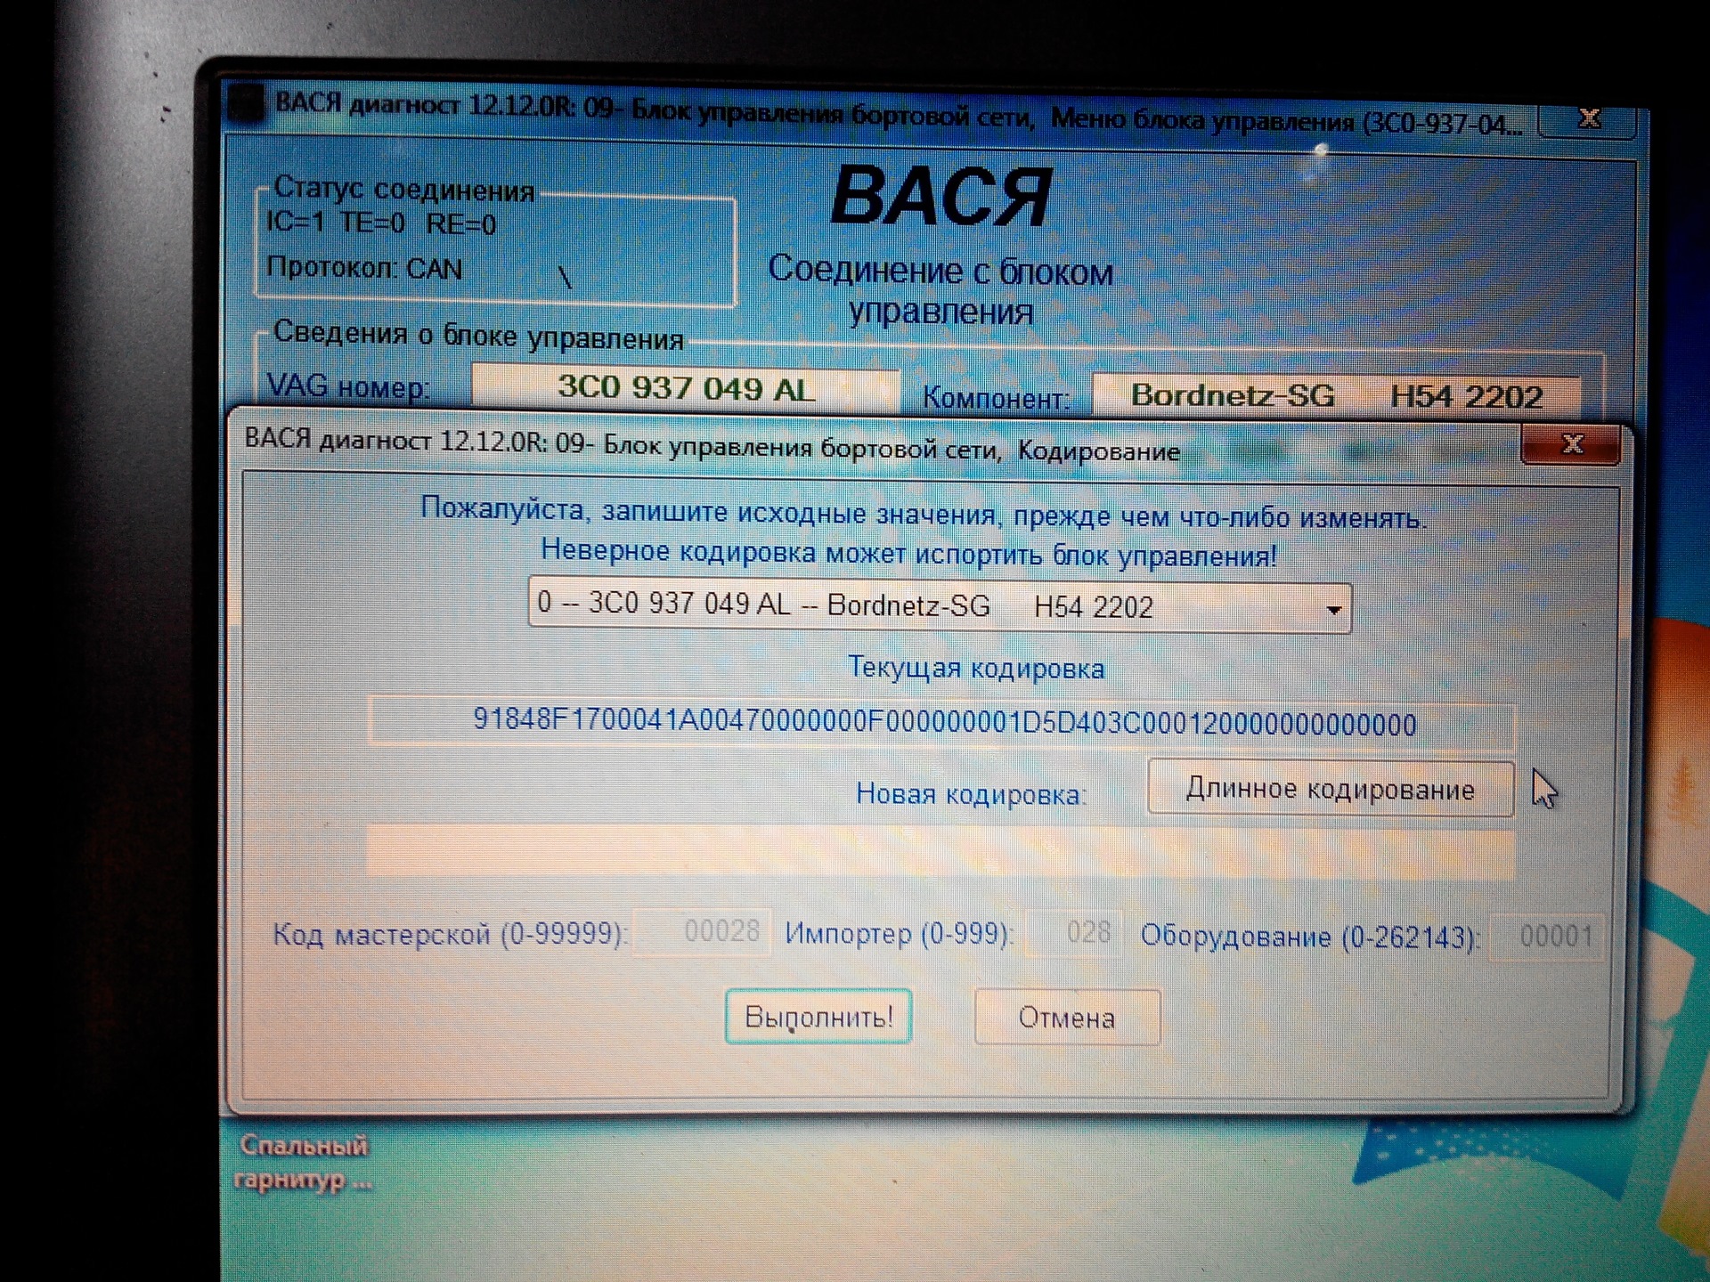This screenshot has width=1710, height=1282.
Task: Expand the module selection dropdown arrow
Action: coord(1333,610)
